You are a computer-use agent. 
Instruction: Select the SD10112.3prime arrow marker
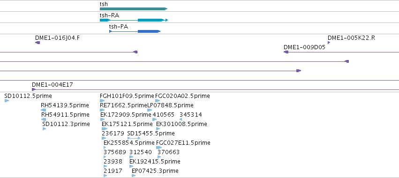[44, 129]
